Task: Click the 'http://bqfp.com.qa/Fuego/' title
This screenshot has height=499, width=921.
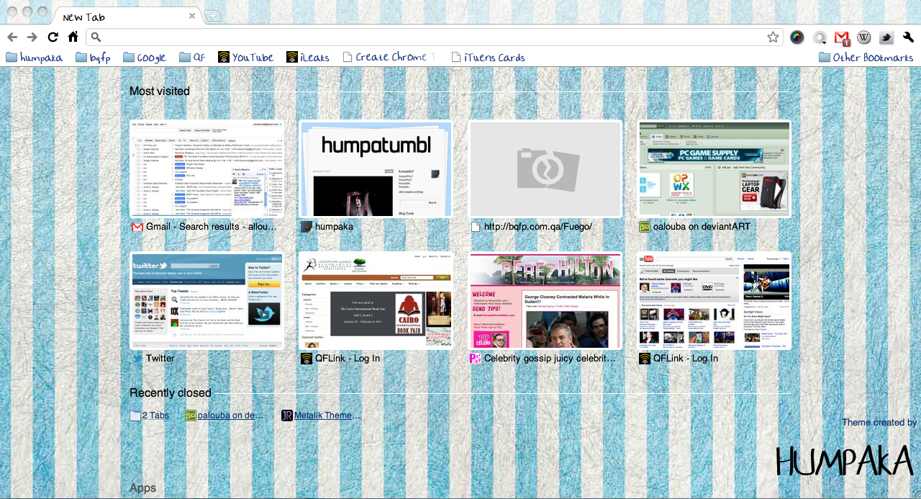Action: [538, 227]
